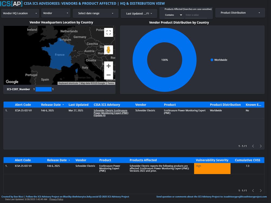271x203 pixels.
Task: Click the Mar 27, 2025 date cell
Action: [76, 110]
